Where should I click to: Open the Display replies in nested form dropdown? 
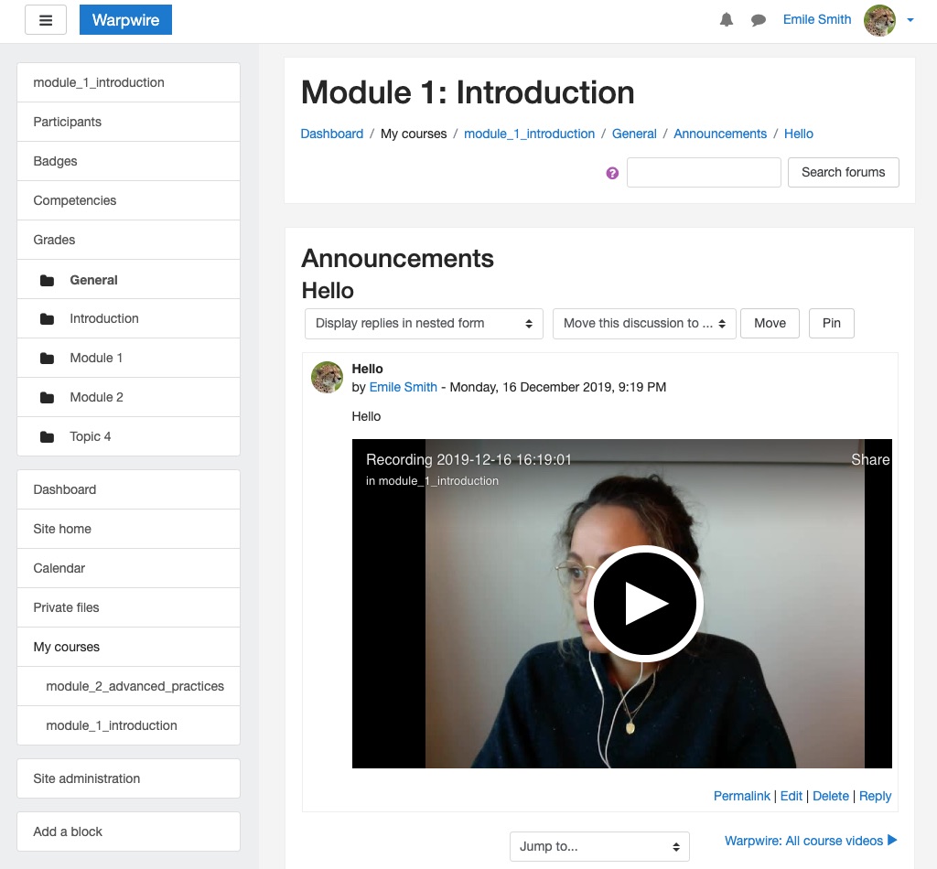424,324
